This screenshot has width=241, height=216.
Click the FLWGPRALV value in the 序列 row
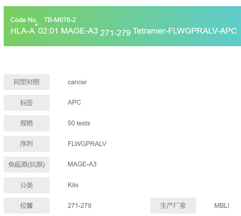(87, 144)
